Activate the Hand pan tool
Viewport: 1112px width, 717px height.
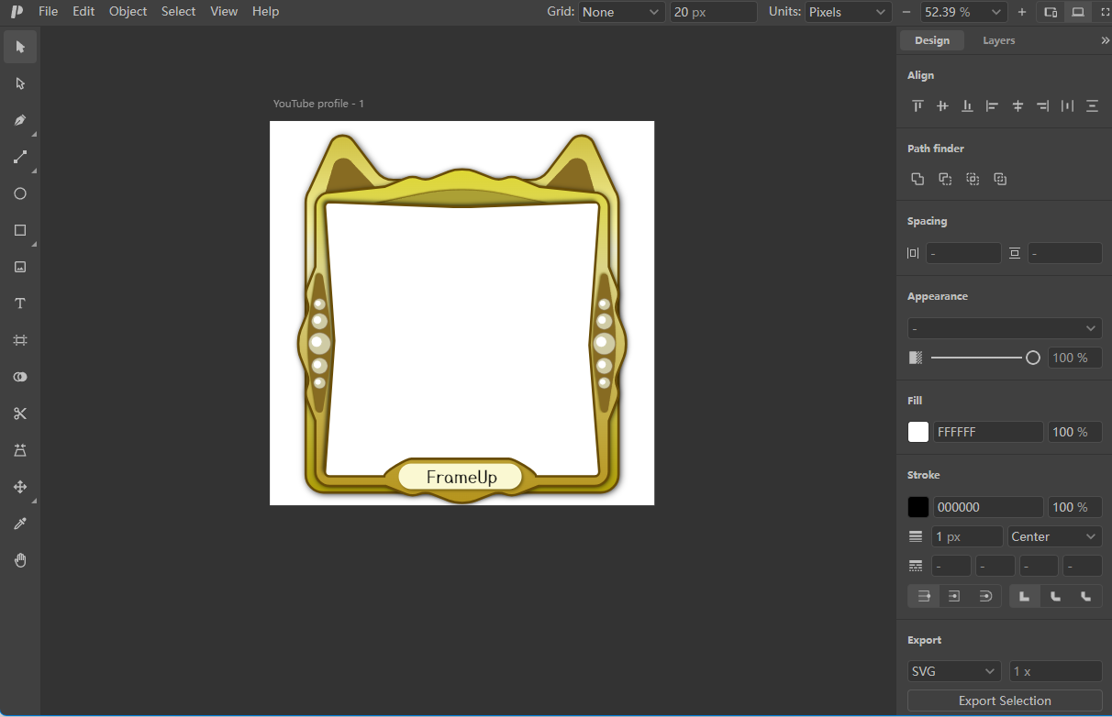20,560
